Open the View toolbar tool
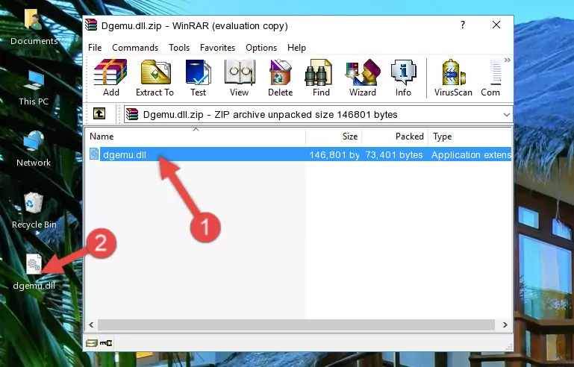 [240, 78]
